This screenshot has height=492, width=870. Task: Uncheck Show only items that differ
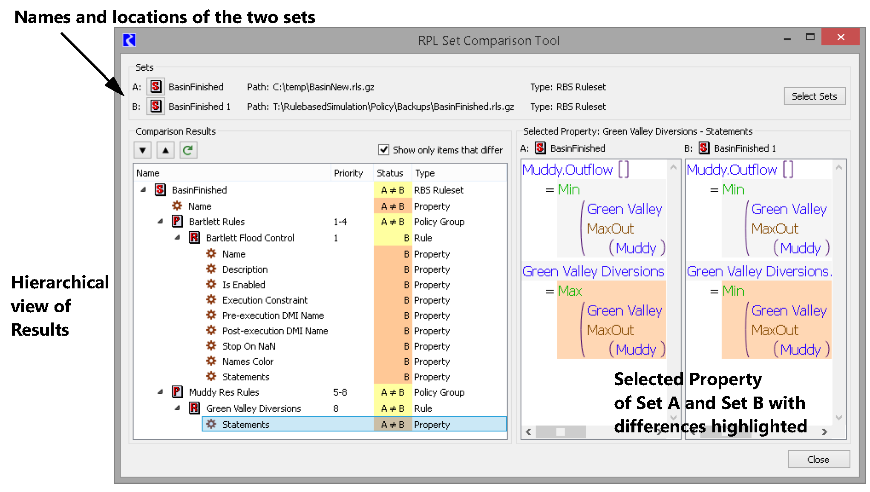click(x=383, y=150)
